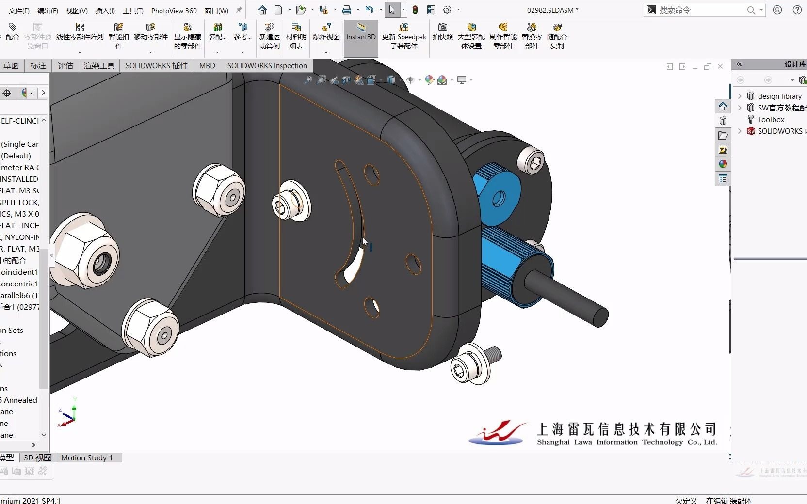Click Zoom to Area in the view toolbar
Image resolution: width=807 pixels, height=504 pixels.
click(x=321, y=80)
